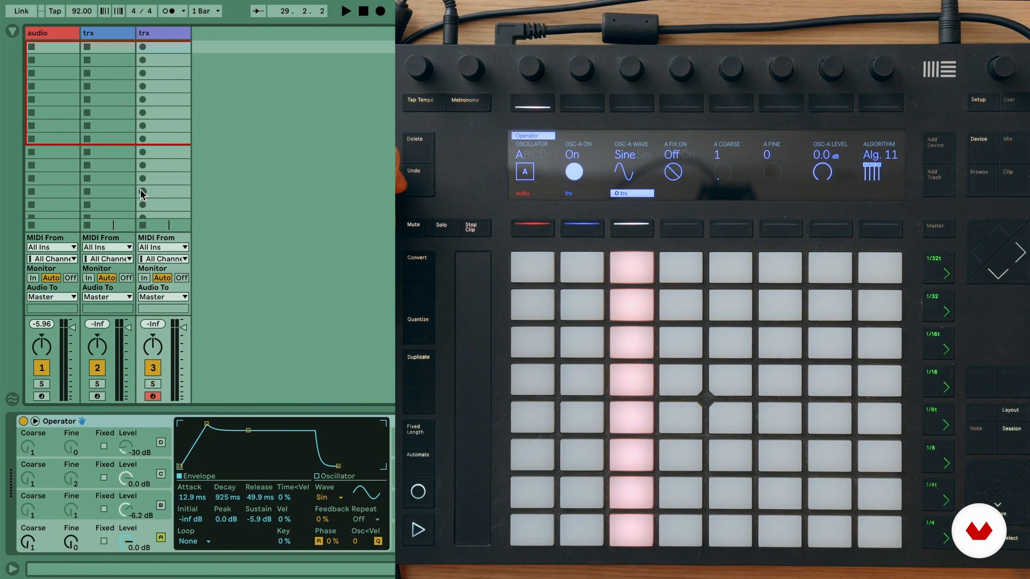Toggle track activator 1
The width and height of the screenshot is (1030, 579).
[41, 368]
